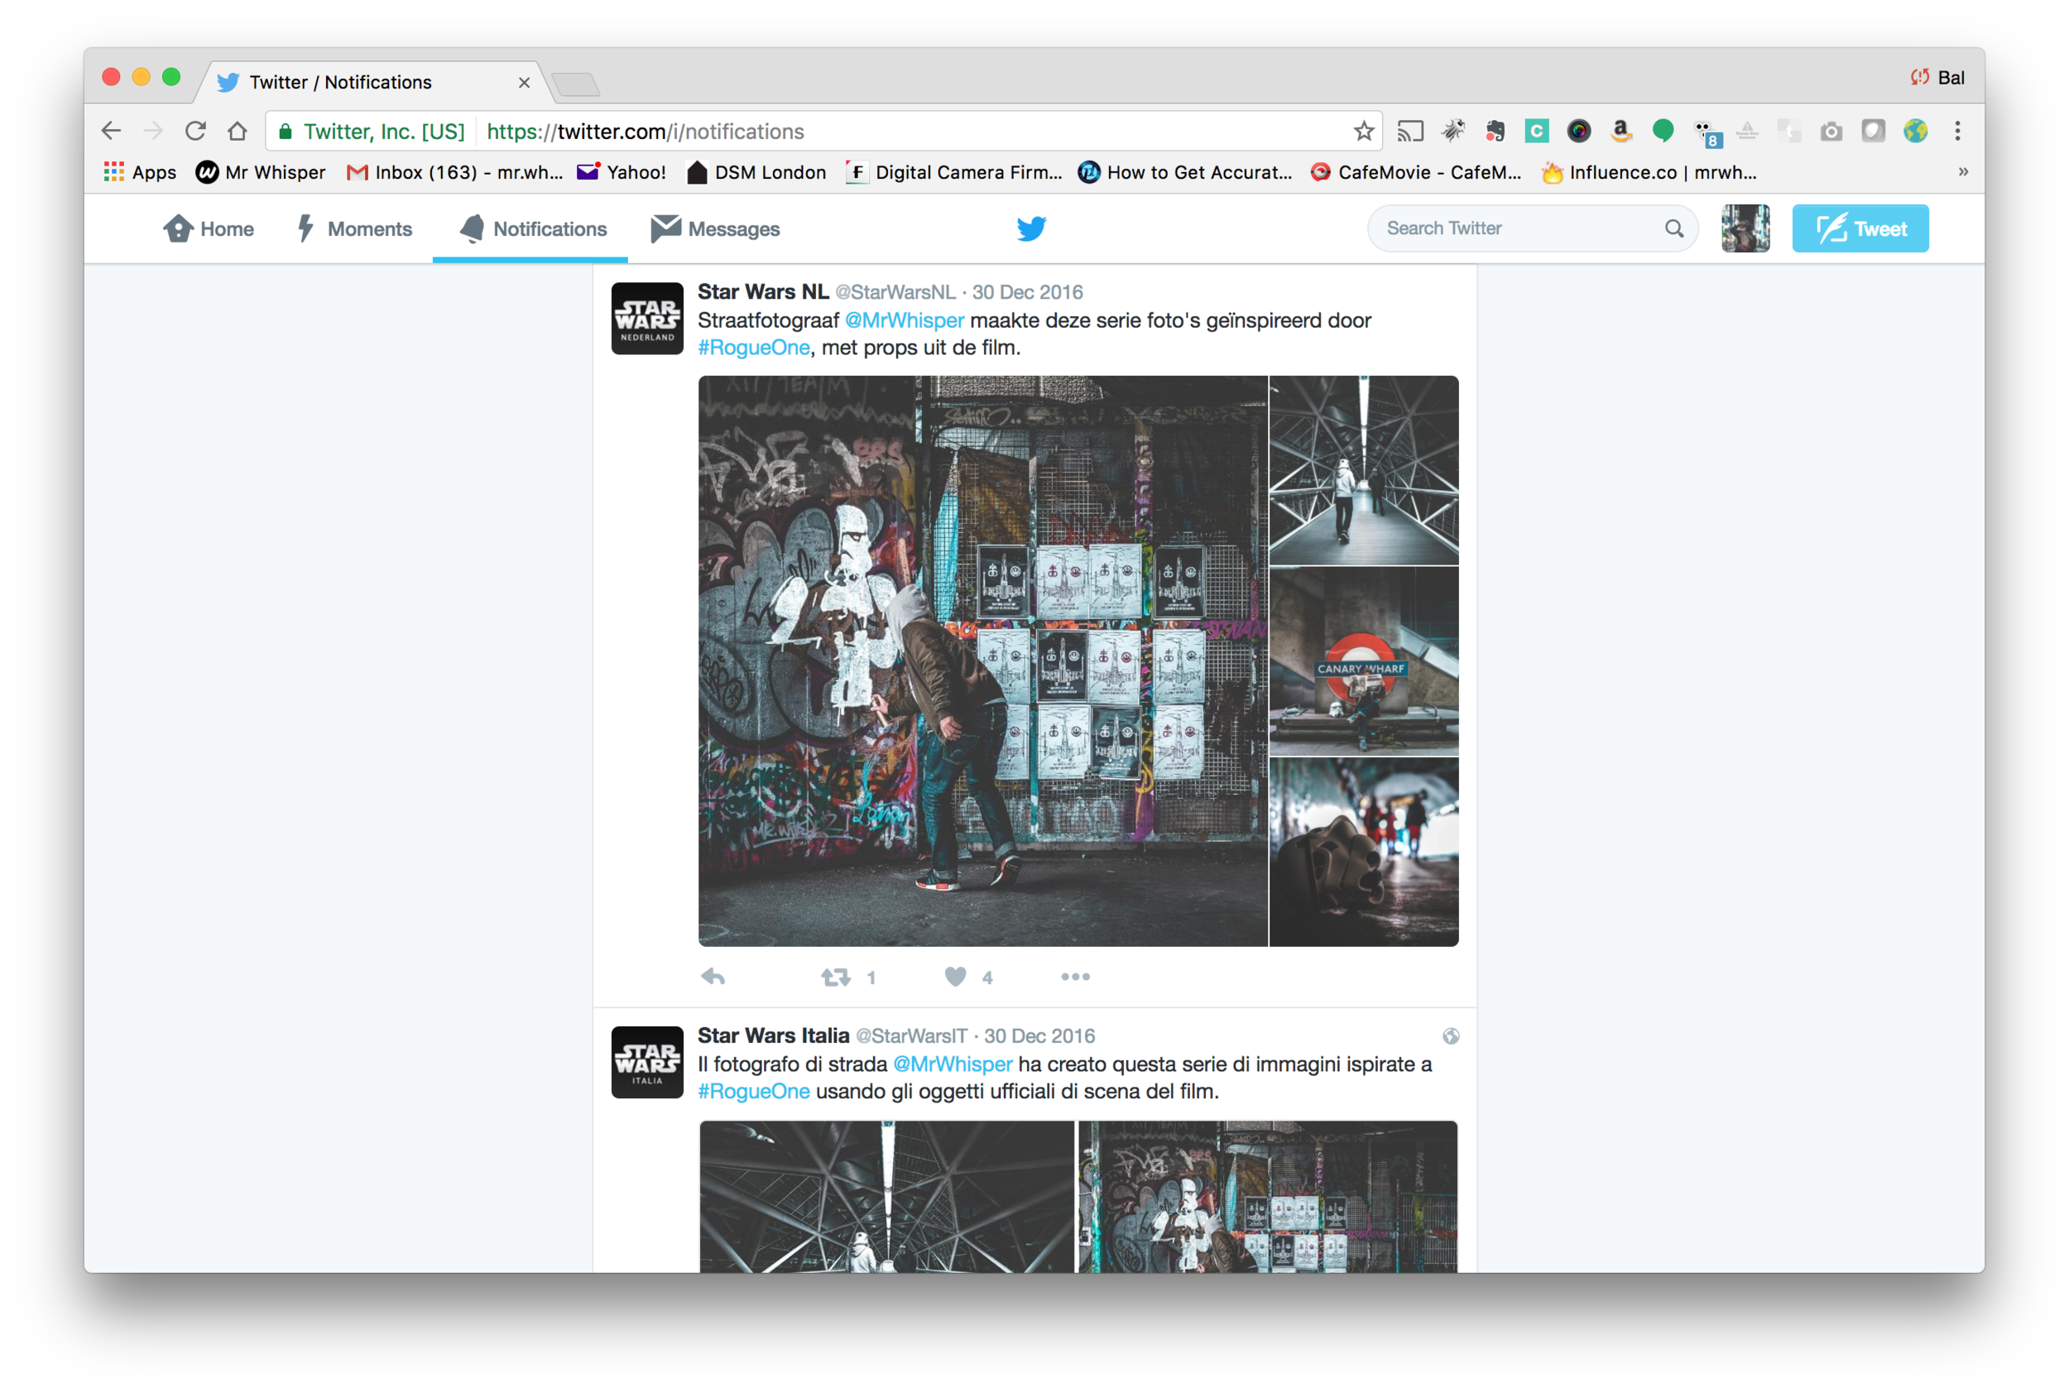
Task: Click the browser forward arrow
Action: point(153,132)
